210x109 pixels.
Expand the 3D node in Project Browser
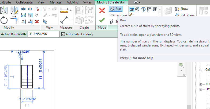click(x=201, y=84)
